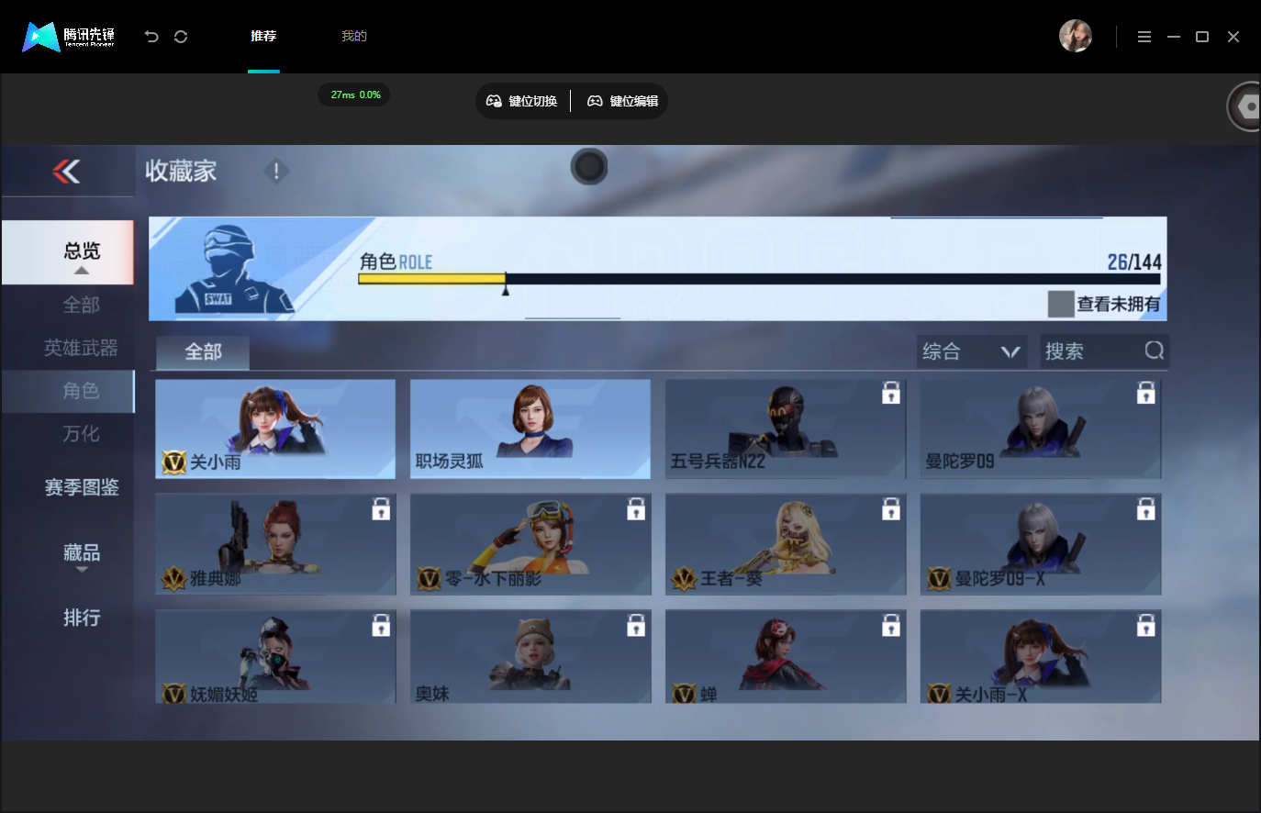This screenshot has width=1261, height=813.
Task: Click the lock icon on 奥妹 card
Action: pyautogui.click(x=636, y=626)
